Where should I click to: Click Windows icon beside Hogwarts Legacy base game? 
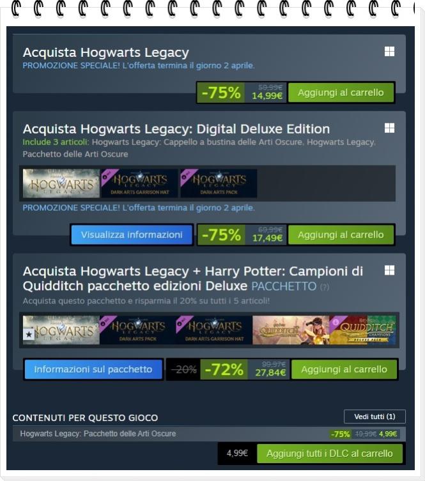(389, 52)
